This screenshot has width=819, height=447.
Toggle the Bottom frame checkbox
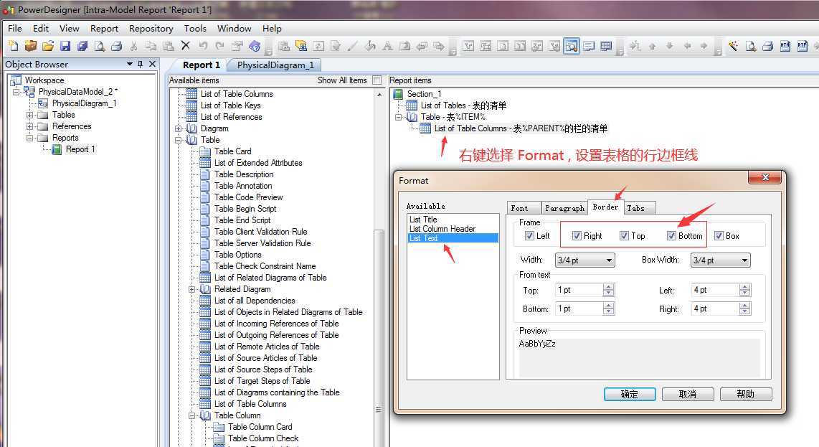click(672, 236)
